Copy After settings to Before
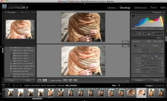167x101 pixels. pos(70,80)
